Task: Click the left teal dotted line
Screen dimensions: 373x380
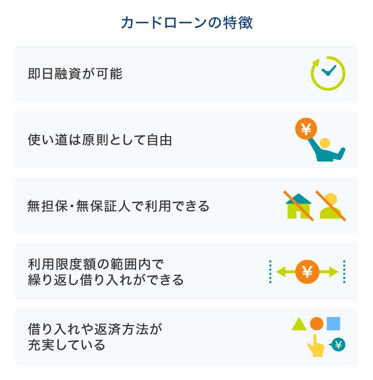Action: tap(270, 272)
